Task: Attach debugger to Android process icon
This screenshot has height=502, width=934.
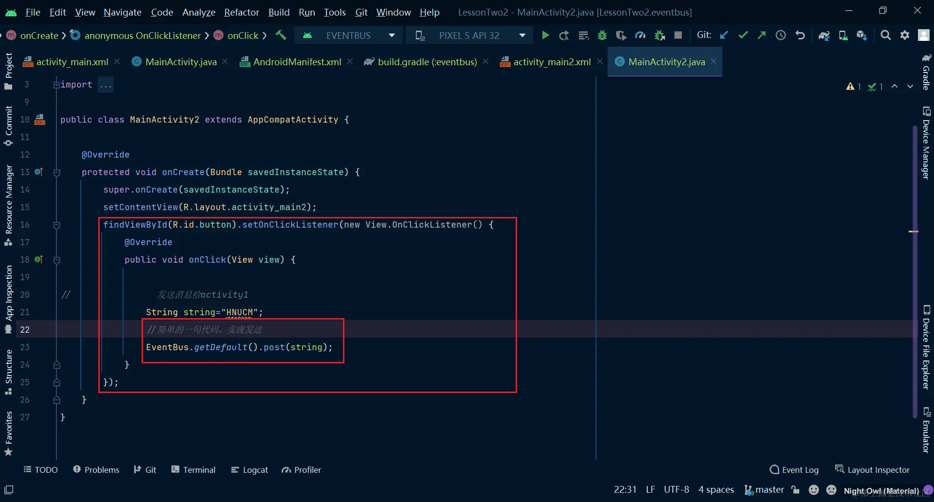Action: click(660, 35)
